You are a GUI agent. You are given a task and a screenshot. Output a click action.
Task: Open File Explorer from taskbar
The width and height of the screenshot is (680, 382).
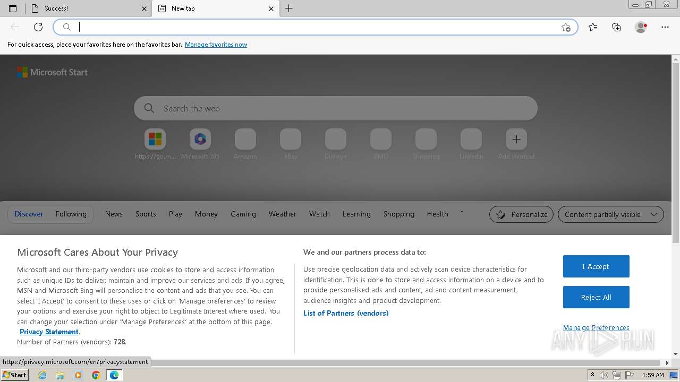60,375
